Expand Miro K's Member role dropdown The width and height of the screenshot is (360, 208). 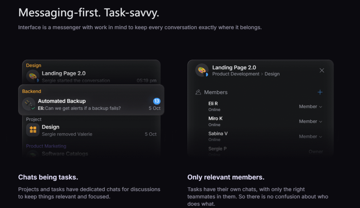[310, 121]
